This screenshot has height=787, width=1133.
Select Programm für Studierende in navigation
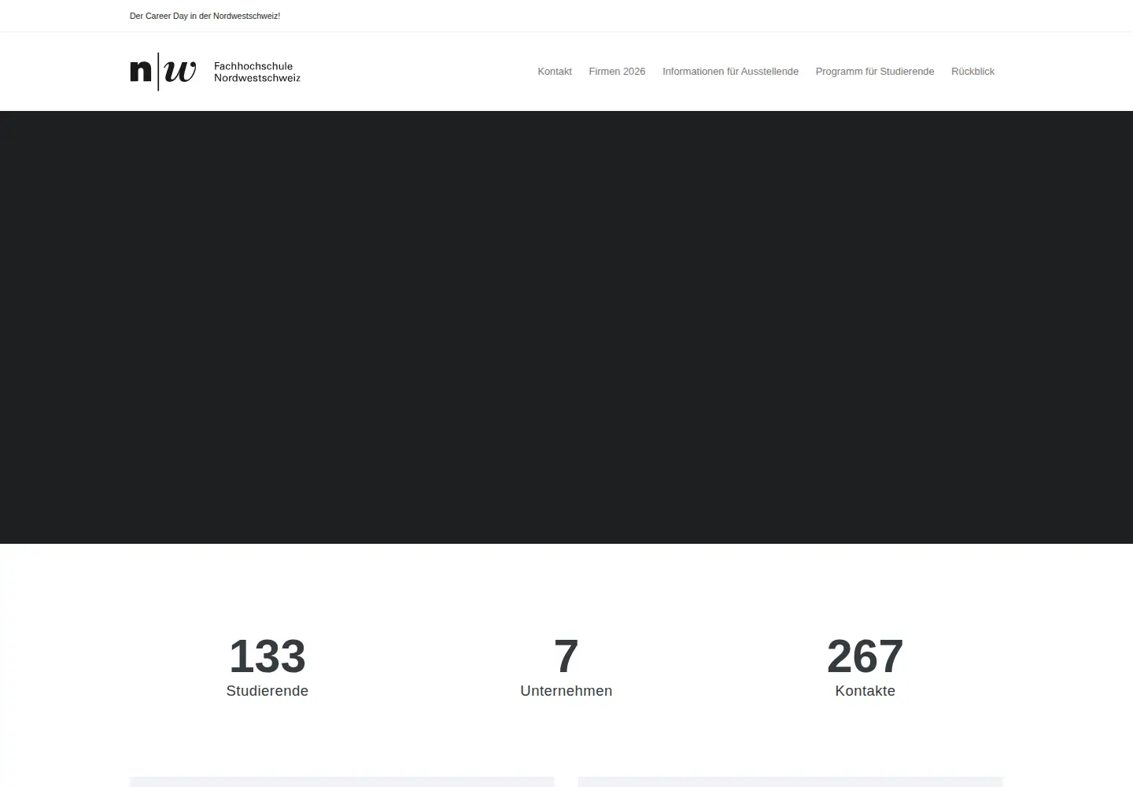coord(875,72)
